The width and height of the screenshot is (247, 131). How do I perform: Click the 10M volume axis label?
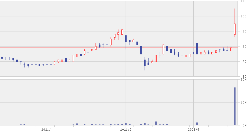coord(243,103)
